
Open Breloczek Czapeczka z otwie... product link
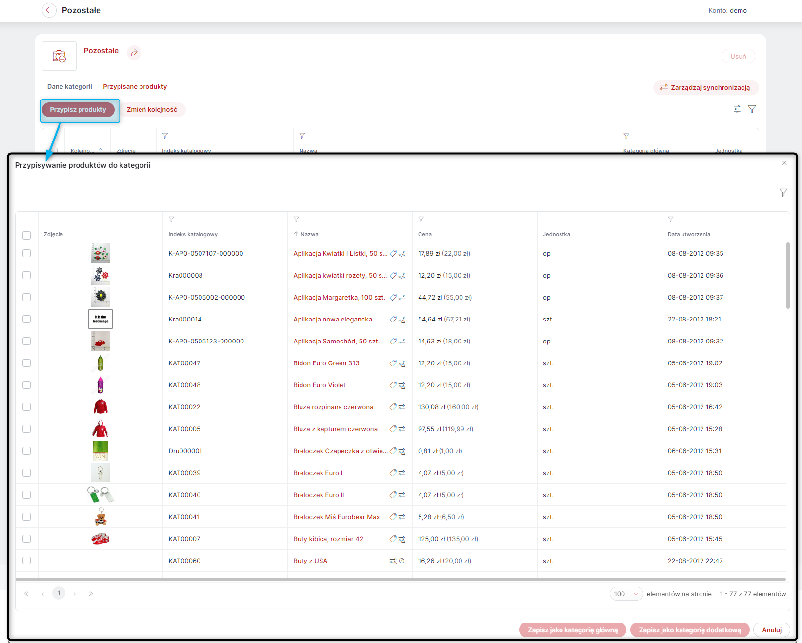(340, 451)
